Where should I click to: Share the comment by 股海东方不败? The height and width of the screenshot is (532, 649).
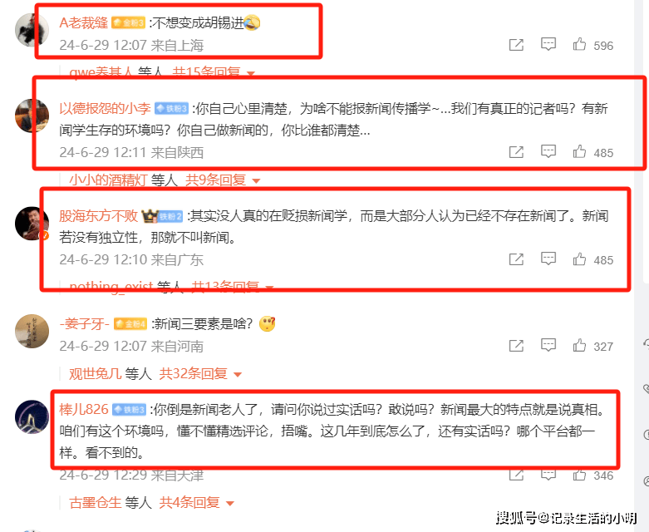point(516,259)
